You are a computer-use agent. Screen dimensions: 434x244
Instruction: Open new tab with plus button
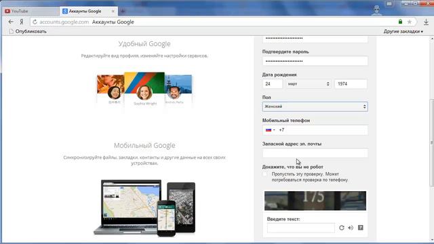coord(123,11)
